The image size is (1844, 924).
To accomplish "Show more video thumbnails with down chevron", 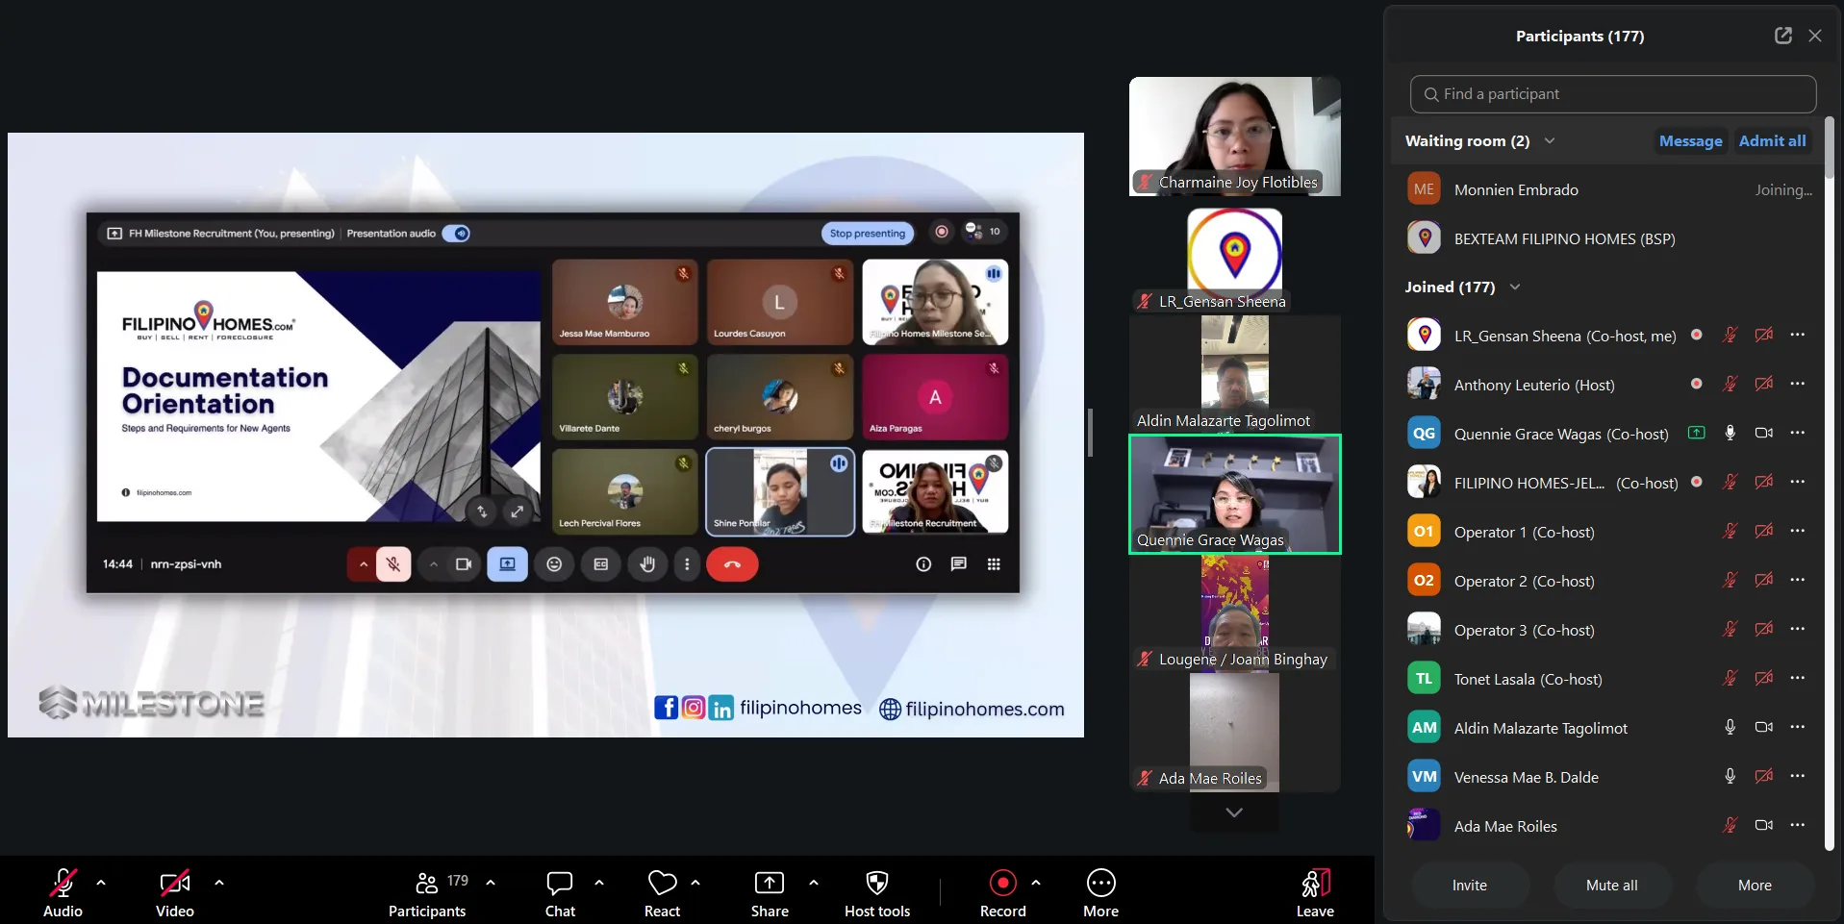I will coord(1234,812).
